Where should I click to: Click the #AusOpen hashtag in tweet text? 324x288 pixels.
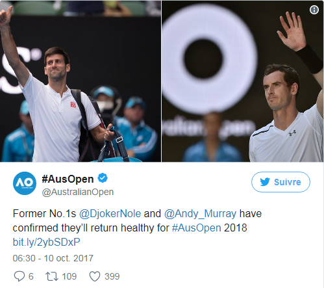tap(197, 228)
